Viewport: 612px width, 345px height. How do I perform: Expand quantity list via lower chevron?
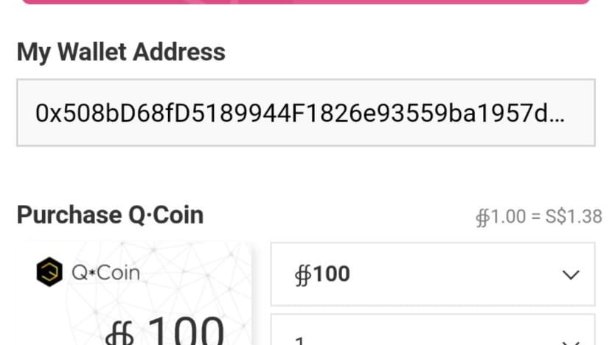(571, 343)
